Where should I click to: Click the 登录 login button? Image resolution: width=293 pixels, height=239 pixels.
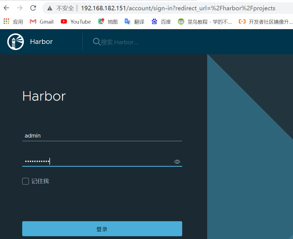102,229
